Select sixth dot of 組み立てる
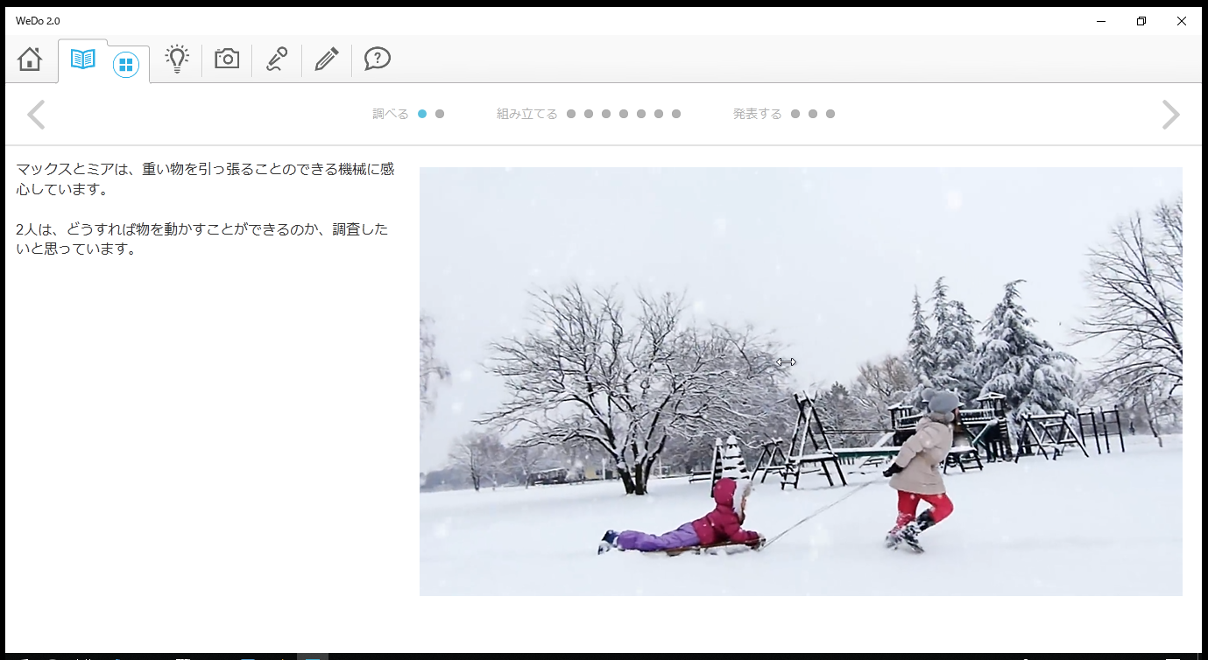 659,114
